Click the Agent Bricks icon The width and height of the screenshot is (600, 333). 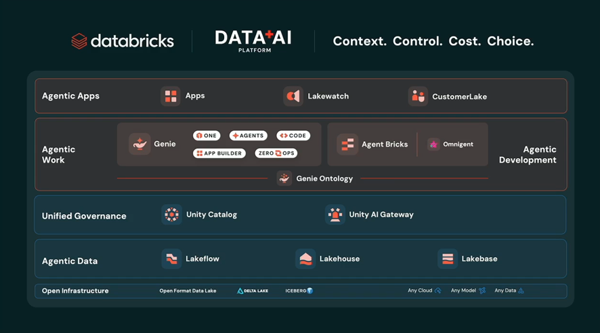(347, 145)
